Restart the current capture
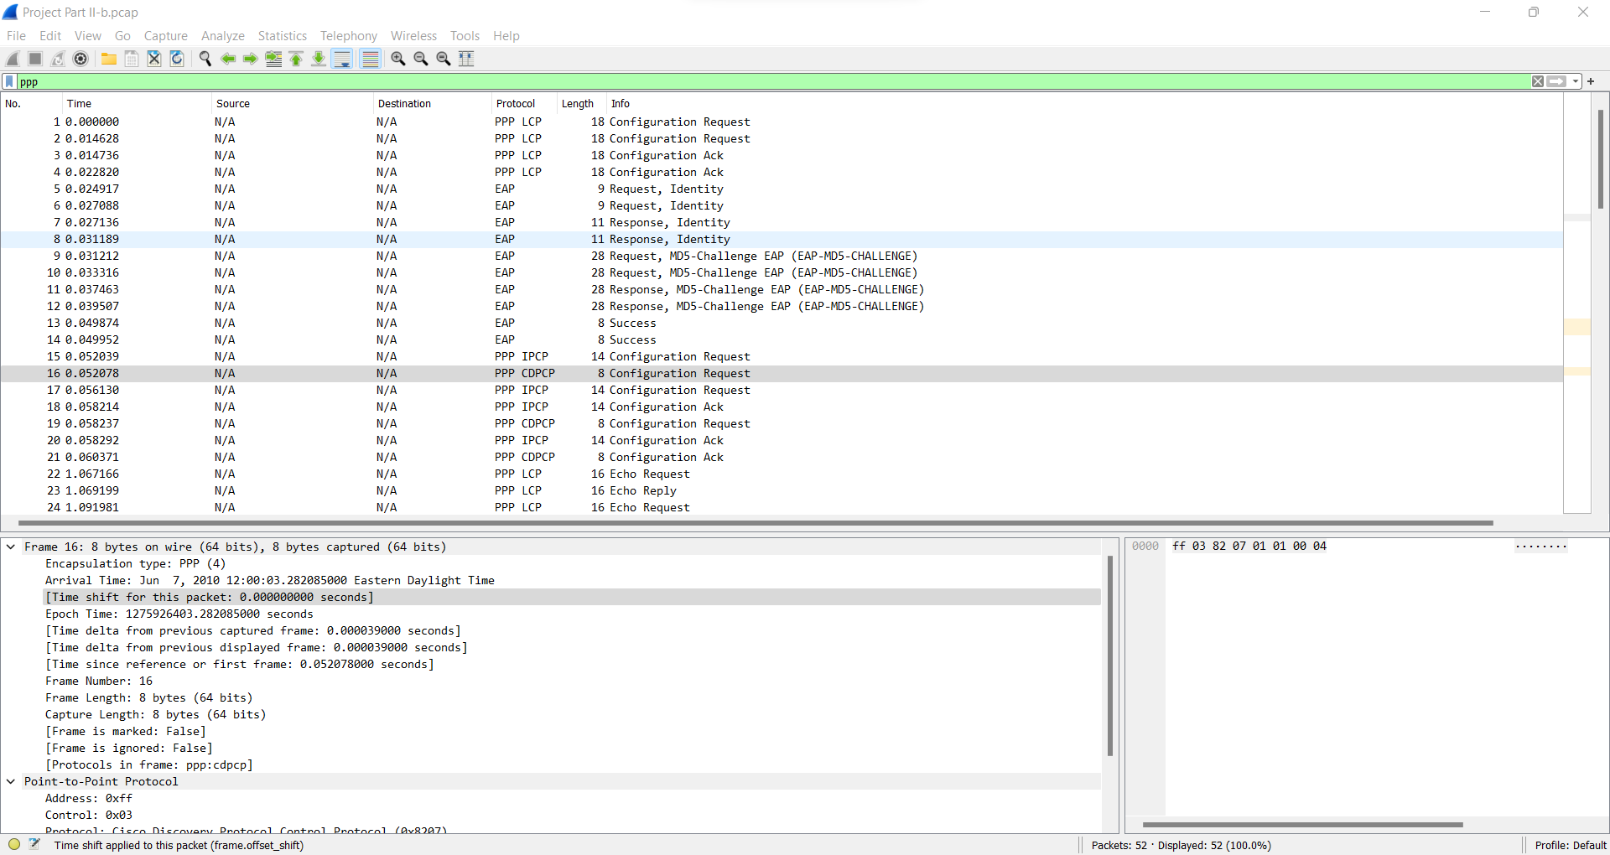This screenshot has height=855, width=1610. click(57, 59)
